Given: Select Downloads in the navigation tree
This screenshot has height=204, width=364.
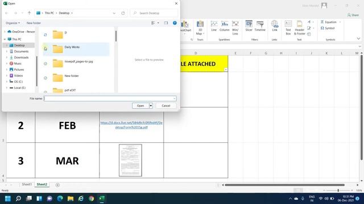Looking at the screenshot, I should [21, 57].
